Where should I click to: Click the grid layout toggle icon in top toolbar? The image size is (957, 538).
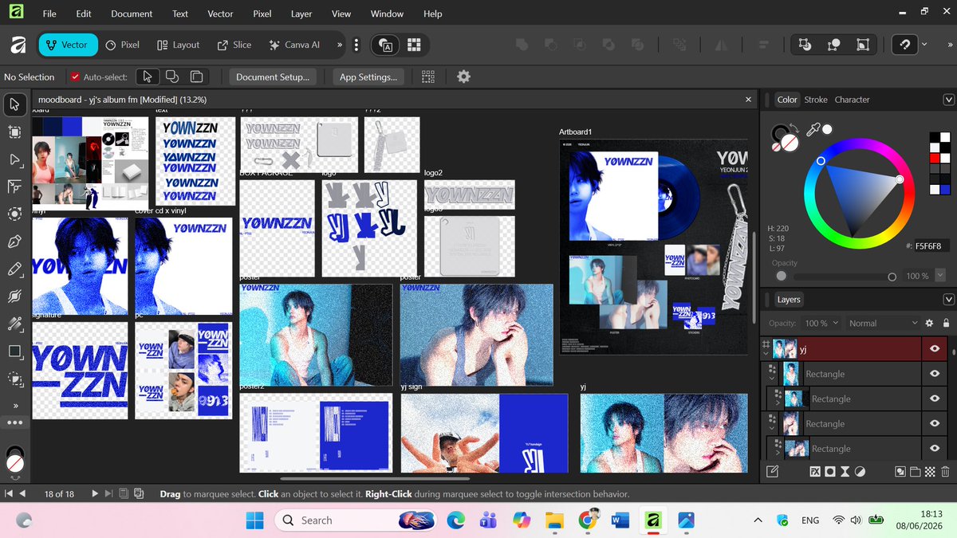point(414,45)
